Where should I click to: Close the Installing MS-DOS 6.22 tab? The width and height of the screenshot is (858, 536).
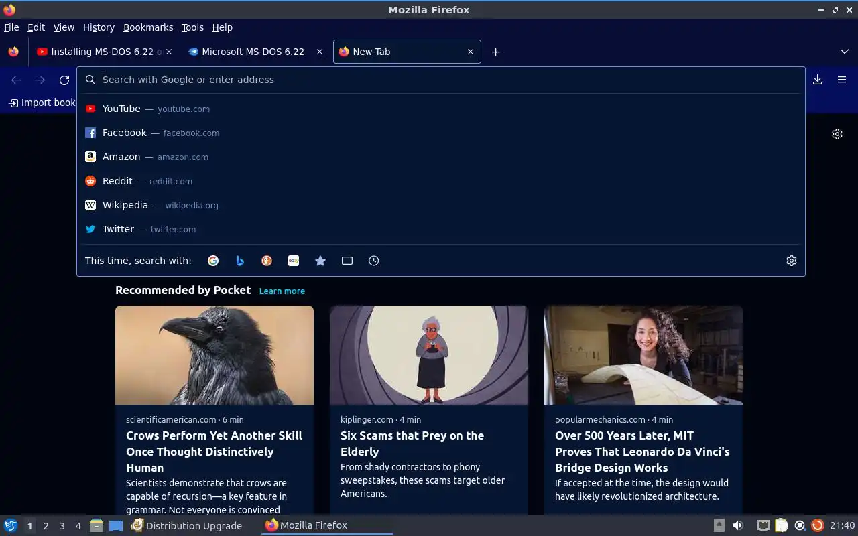[x=169, y=52]
